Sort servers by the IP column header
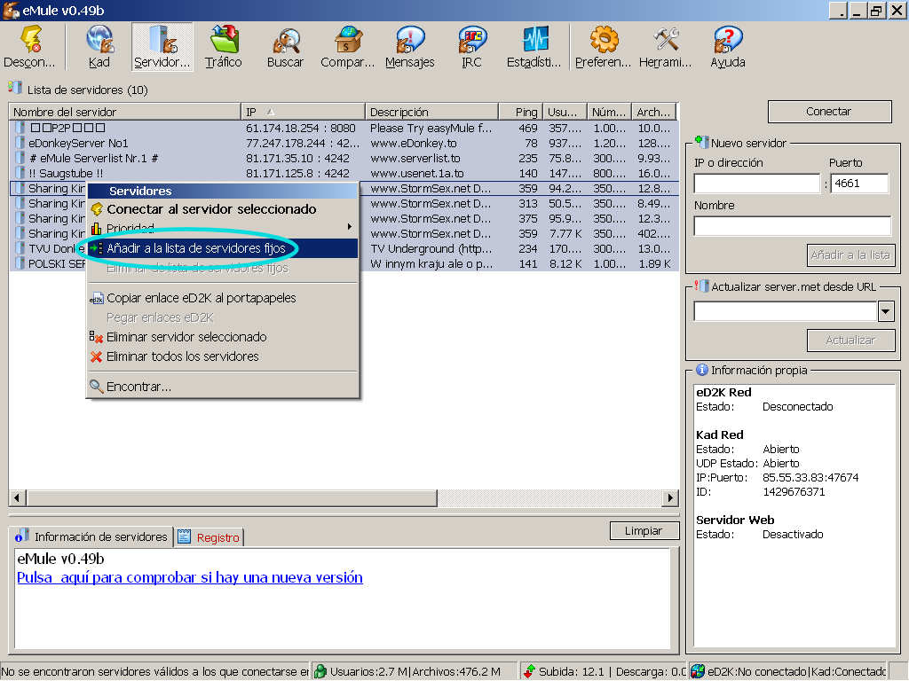The image size is (909, 681). pos(302,112)
